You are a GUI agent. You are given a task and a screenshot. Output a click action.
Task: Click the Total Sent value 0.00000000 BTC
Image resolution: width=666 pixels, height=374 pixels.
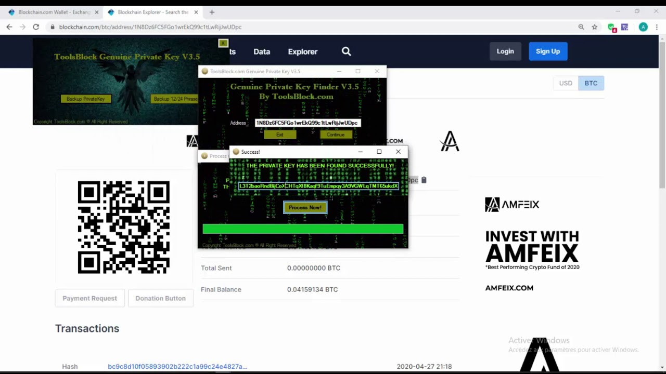point(314,268)
